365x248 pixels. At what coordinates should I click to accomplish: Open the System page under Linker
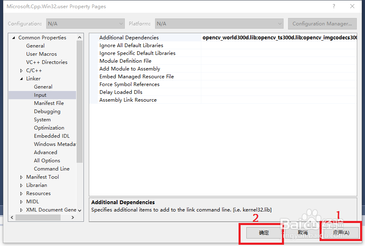click(42, 120)
